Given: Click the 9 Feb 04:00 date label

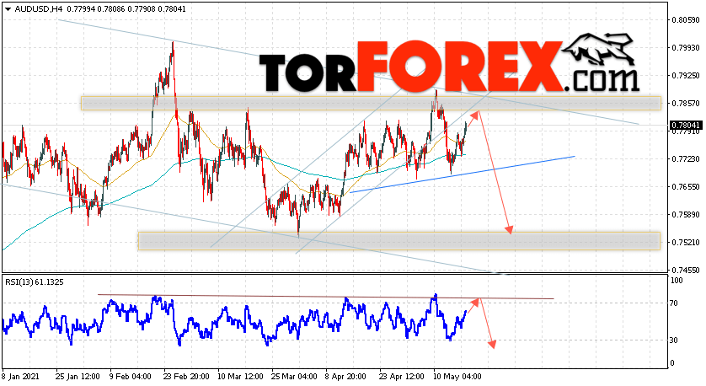Looking at the screenshot, I should [130, 377].
